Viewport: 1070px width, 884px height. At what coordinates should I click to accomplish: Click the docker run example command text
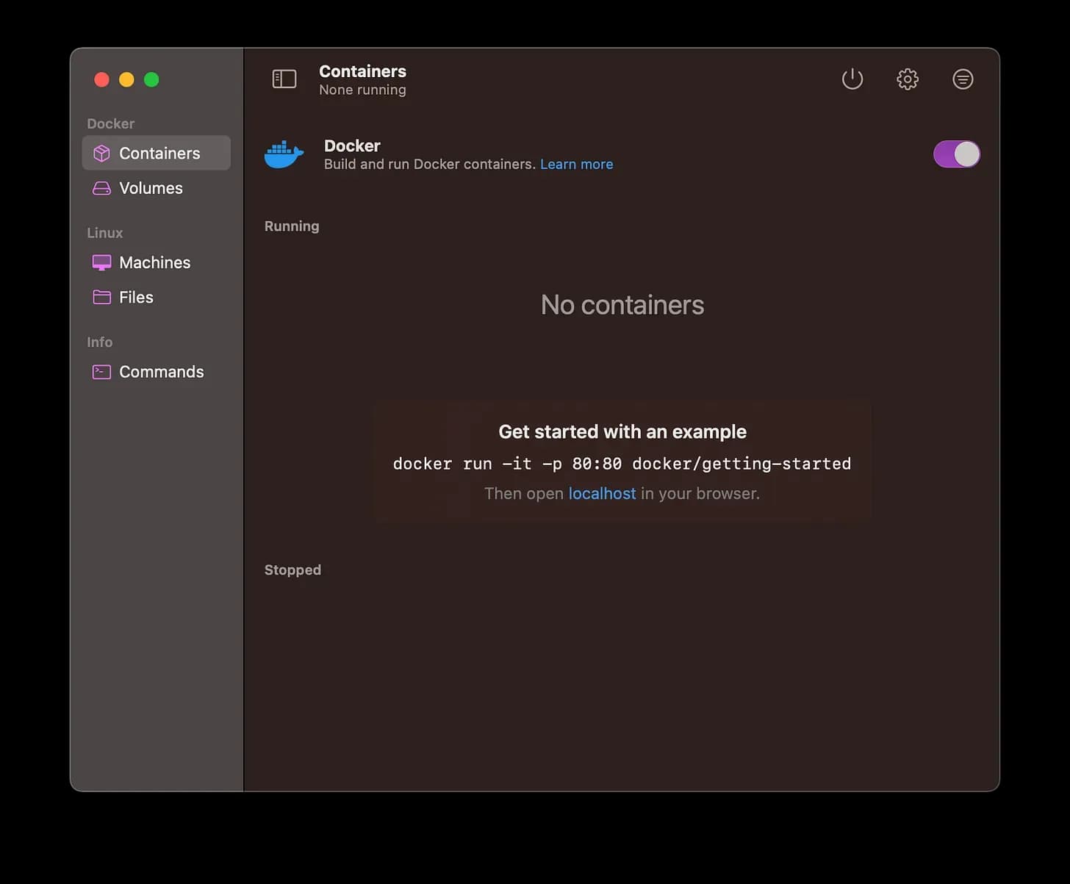622,464
